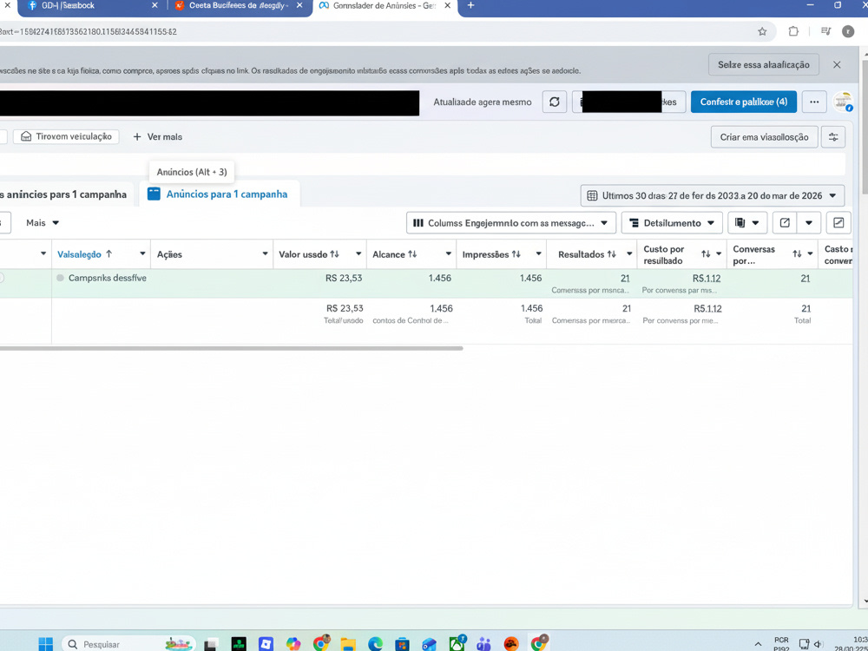Click the Windows Pesquisar search box
The image size is (868, 651).
pyautogui.click(x=128, y=644)
